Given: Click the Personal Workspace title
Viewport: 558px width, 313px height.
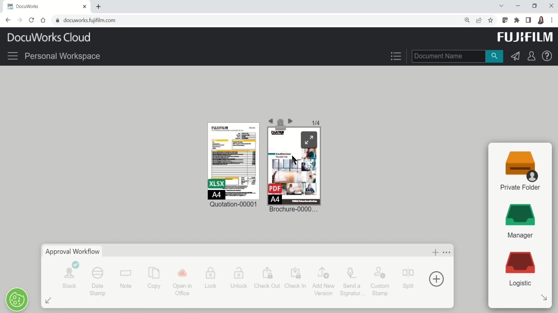Looking at the screenshot, I should 62,56.
